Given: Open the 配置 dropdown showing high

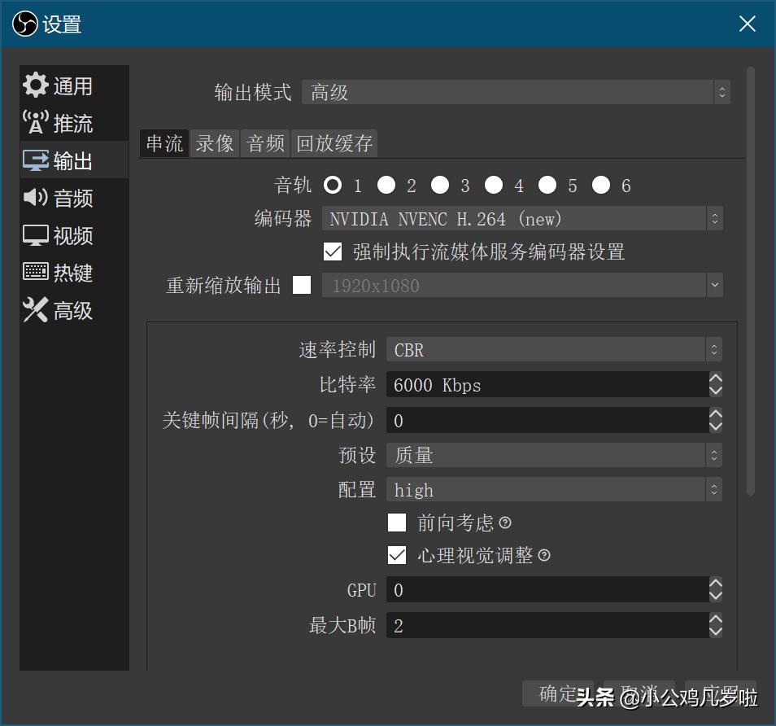Looking at the screenshot, I should (554, 490).
